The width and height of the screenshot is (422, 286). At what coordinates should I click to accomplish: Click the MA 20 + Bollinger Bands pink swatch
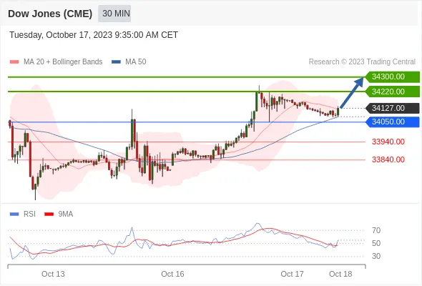[14, 62]
